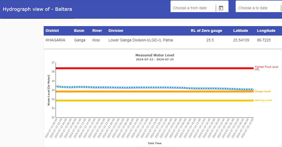The image size is (282, 147).
Task: Click the 37 y-axis tick label
Action: 53,63
